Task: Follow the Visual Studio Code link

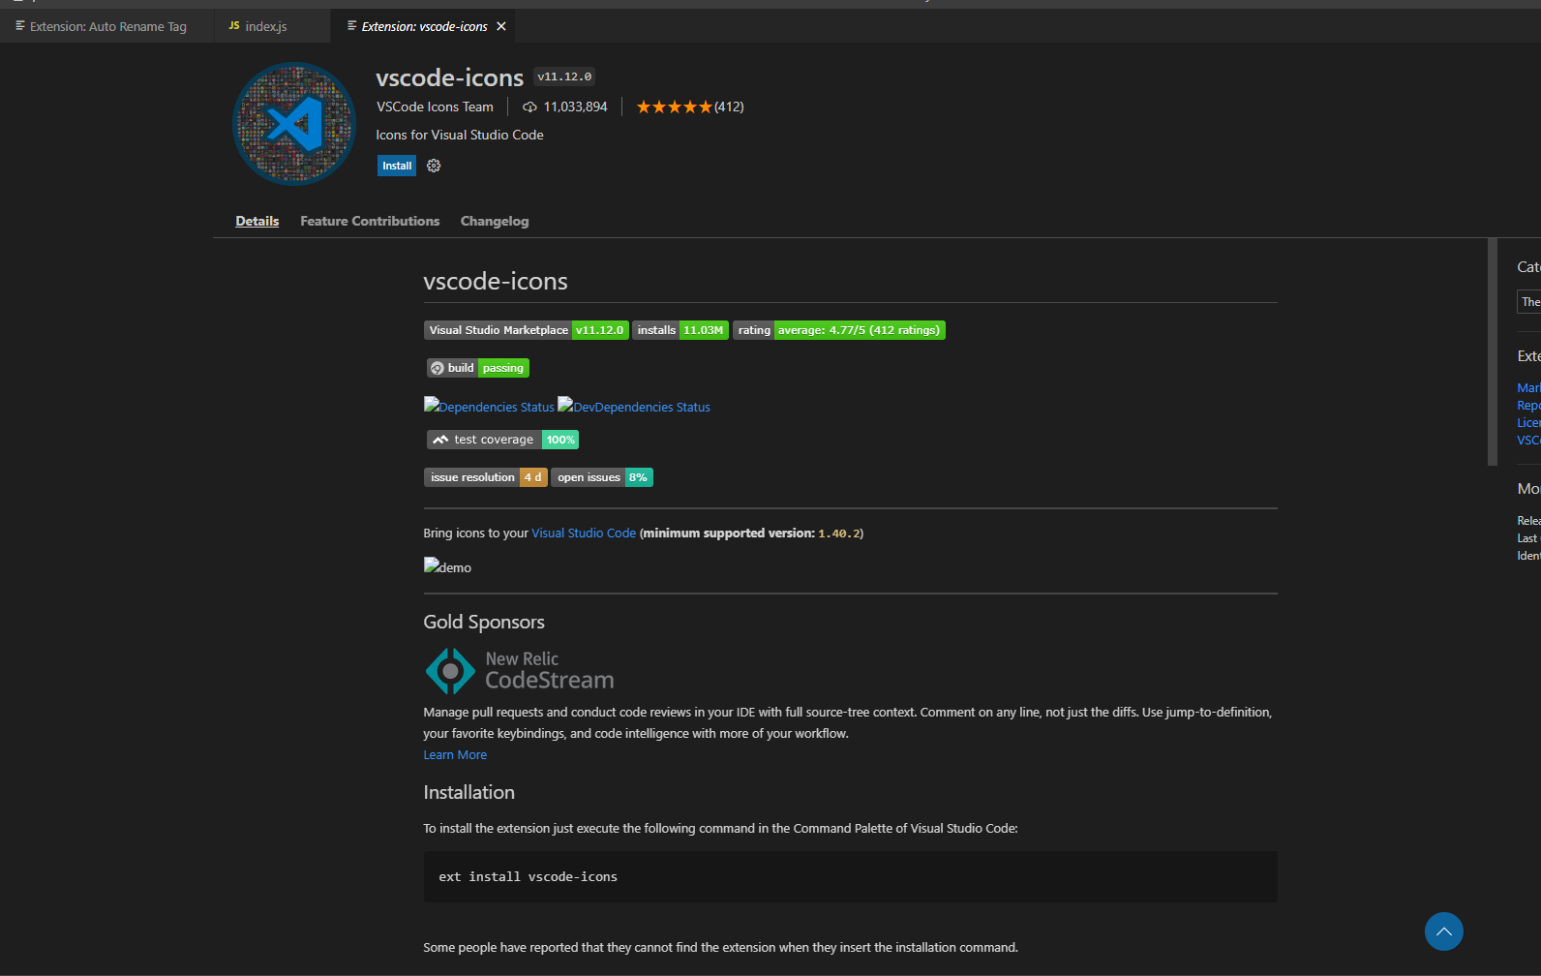Action: pos(584,534)
